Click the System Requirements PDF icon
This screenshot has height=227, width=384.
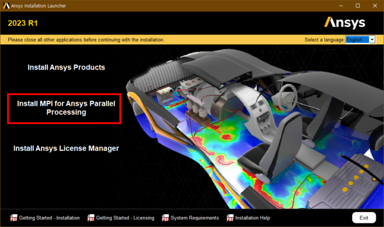coord(165,218)
